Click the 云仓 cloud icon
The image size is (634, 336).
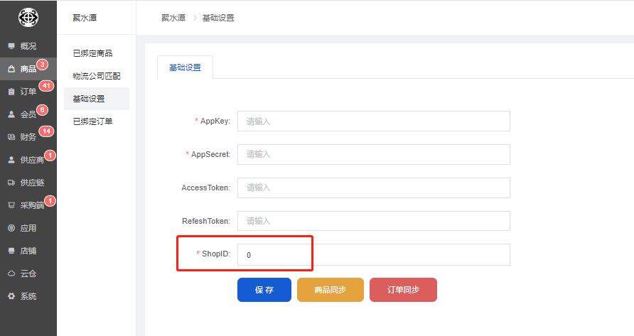point(11,273)
